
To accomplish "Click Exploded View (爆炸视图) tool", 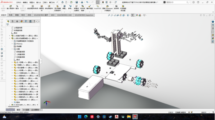I will pyautogui.click(x=89, y=7).
